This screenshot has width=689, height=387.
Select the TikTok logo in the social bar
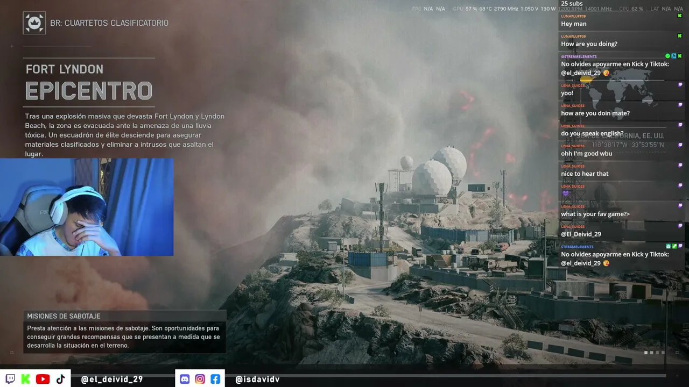click(60, 379)
